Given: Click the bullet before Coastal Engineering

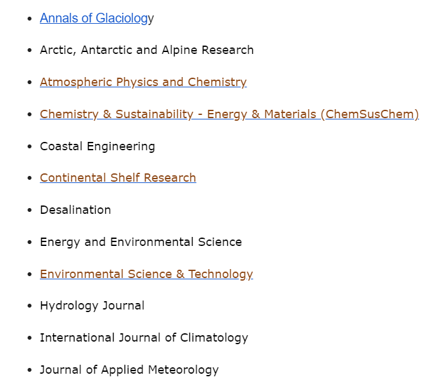Looking at the screenshot, I should tap(29, 147).
